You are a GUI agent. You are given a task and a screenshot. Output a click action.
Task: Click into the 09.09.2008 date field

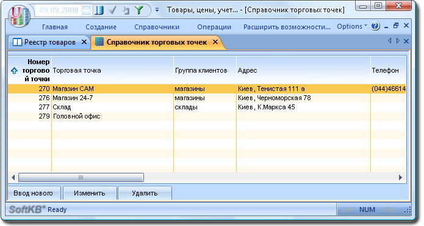tap(59, 10)
